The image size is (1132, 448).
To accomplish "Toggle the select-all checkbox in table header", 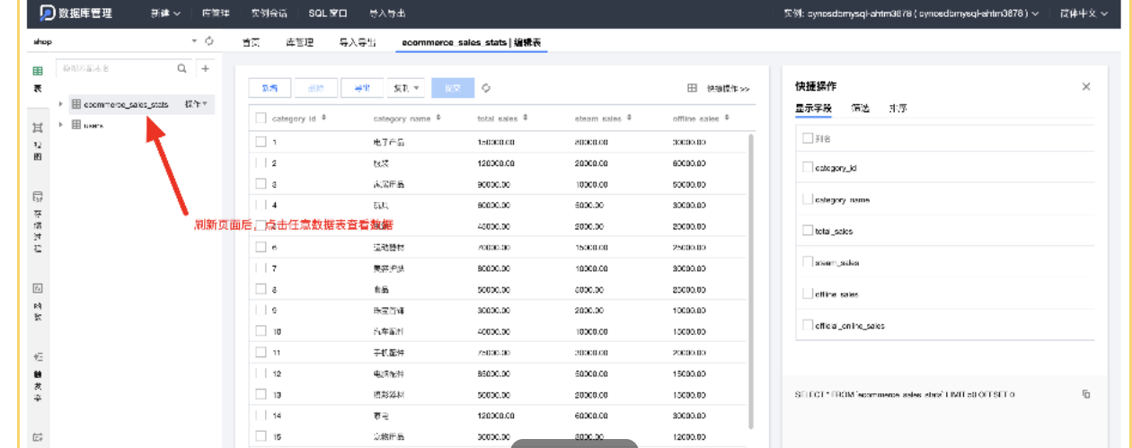I will [261, 118].
